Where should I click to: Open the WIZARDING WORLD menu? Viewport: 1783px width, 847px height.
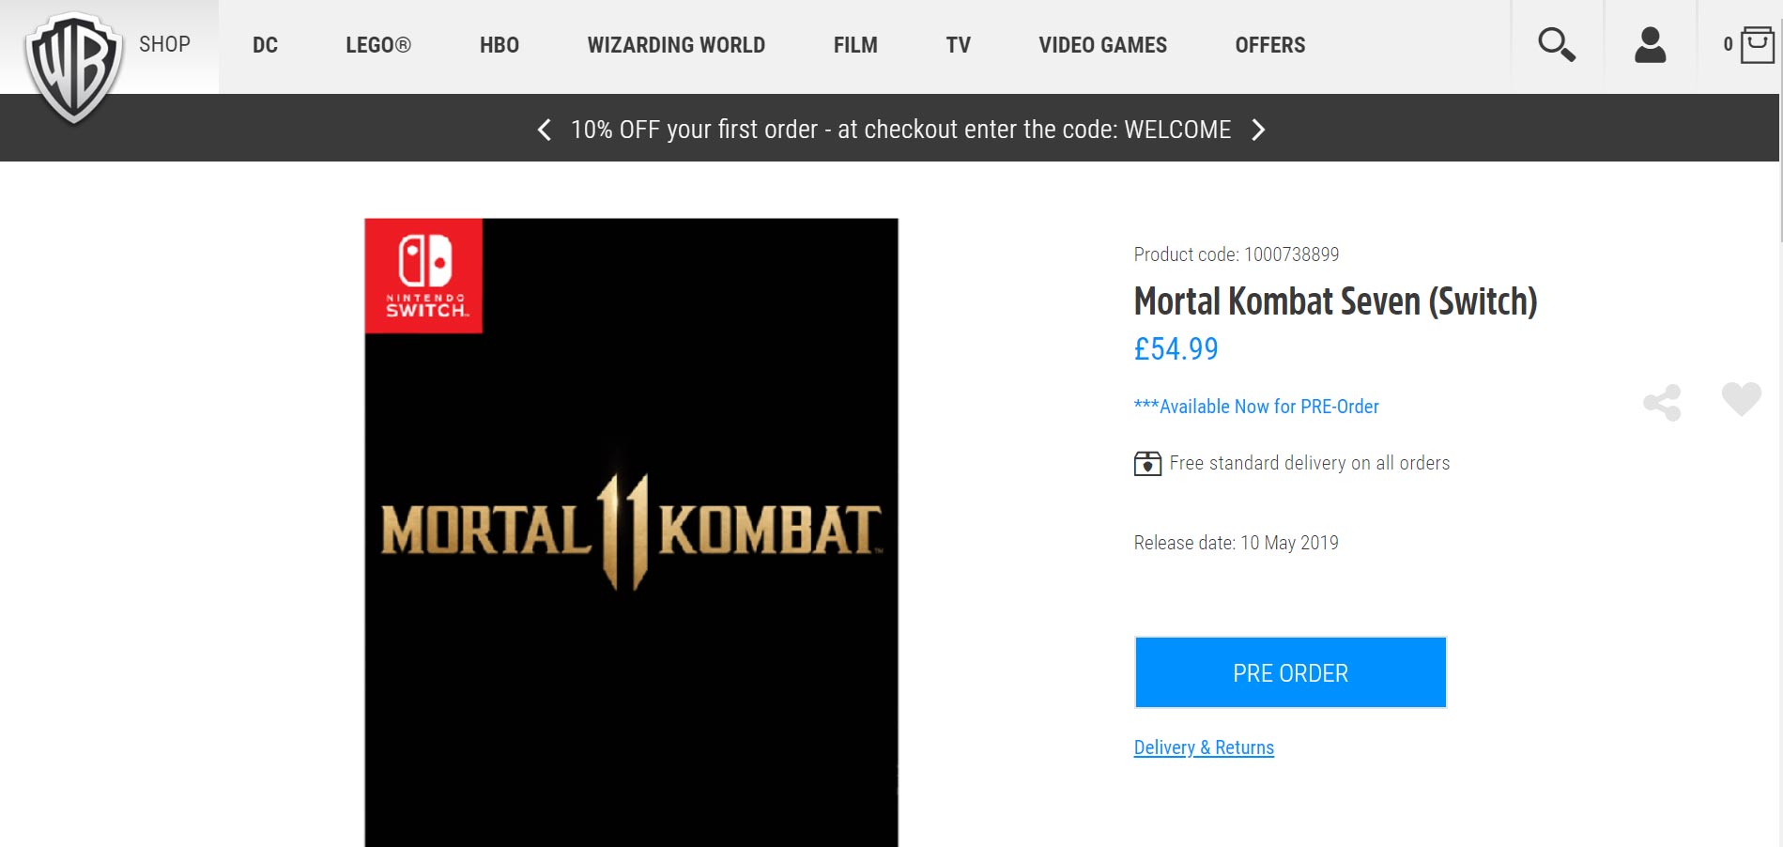676,44
